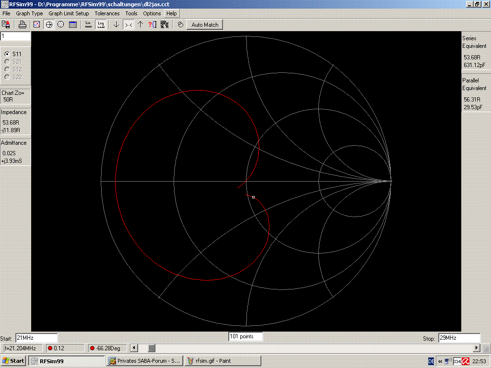Viewport: 491px width, 368px height.
Task: Click the frequency scrollbar left arrow
Action: [134, 348]
